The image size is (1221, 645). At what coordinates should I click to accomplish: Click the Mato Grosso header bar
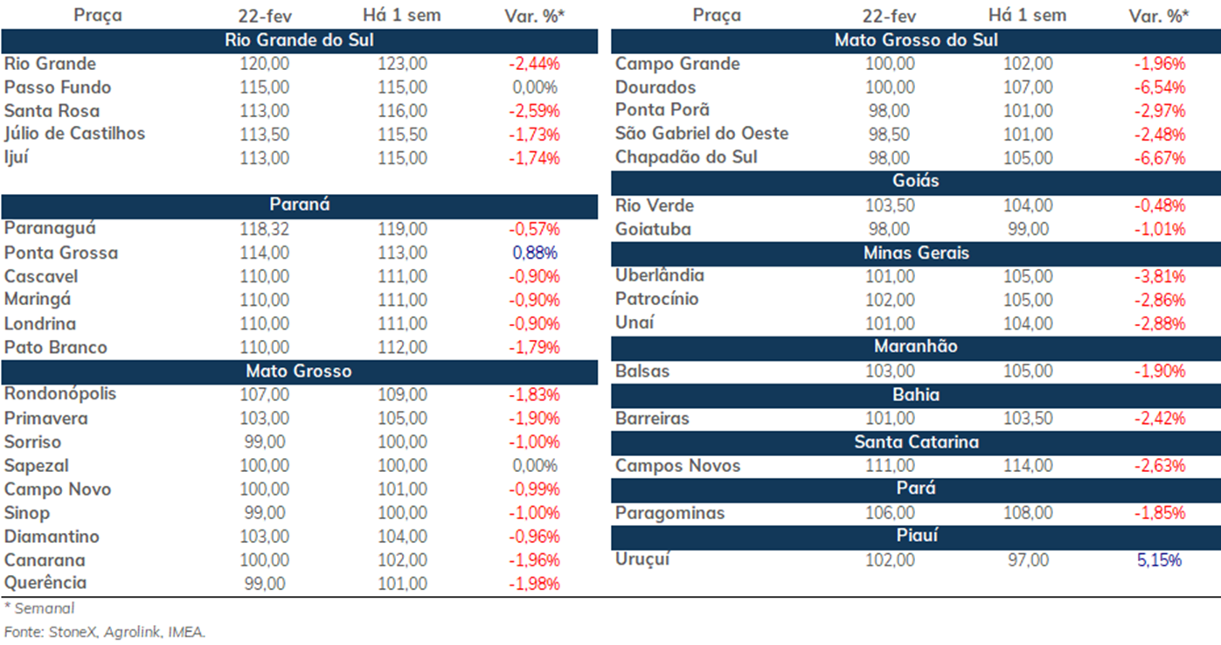299,371
